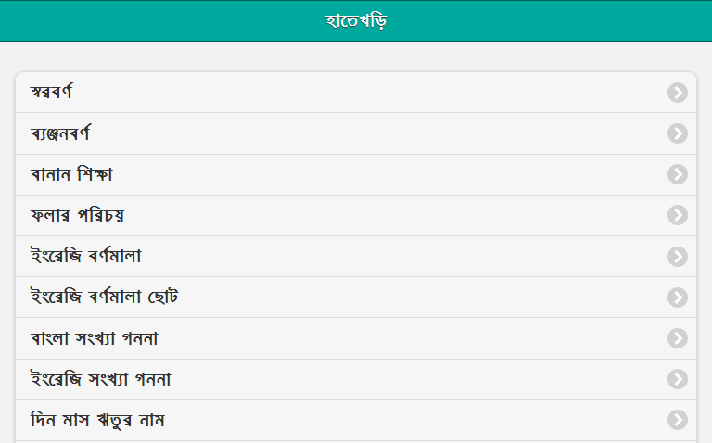Viewport: 712px width, 443px height.
Task: Click the arrow icon beside দিন মাস ঋতুর নাম
Action: point(678,420)
